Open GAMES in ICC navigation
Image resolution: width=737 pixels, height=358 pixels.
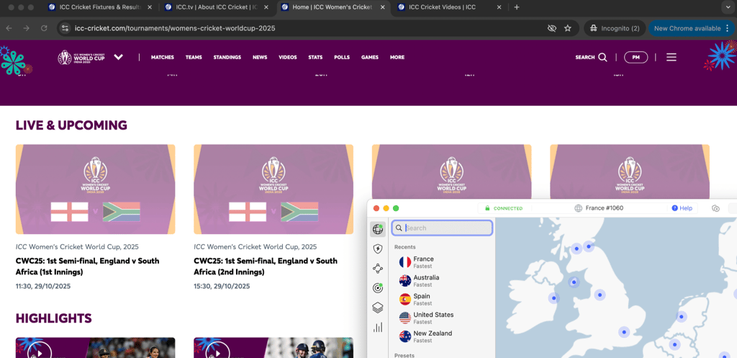(370, 58)
